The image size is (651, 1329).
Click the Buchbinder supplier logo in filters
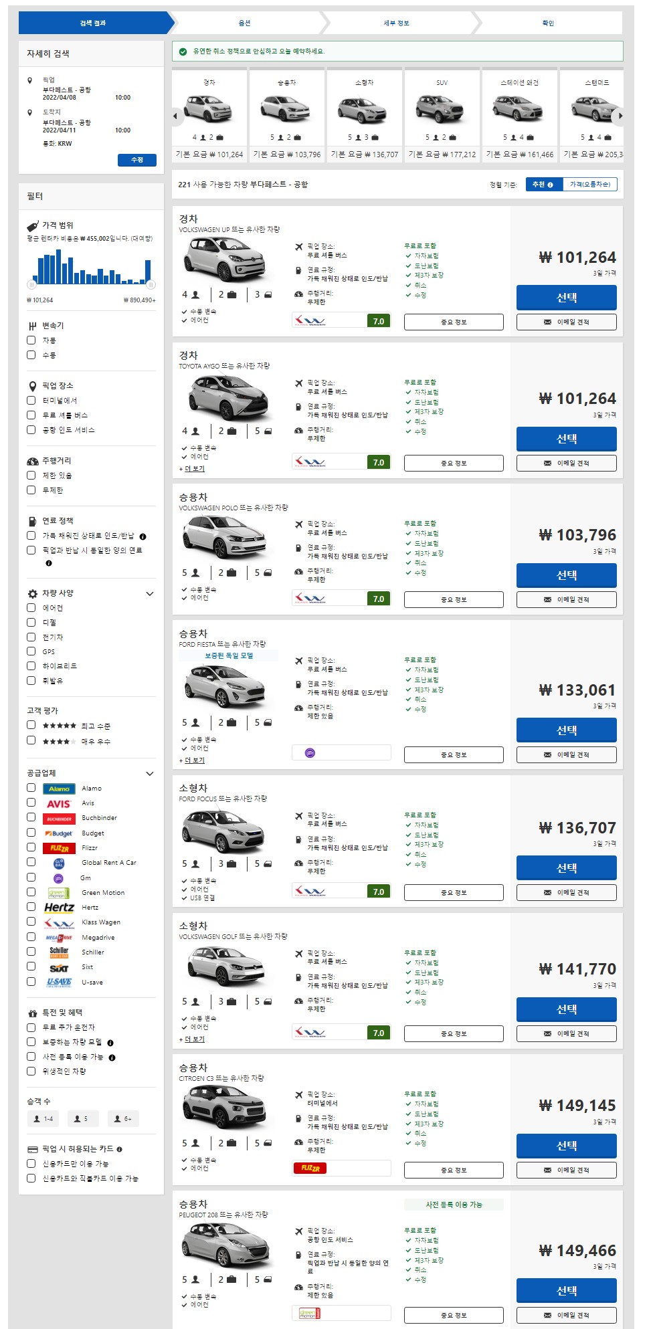coord(59,819)
